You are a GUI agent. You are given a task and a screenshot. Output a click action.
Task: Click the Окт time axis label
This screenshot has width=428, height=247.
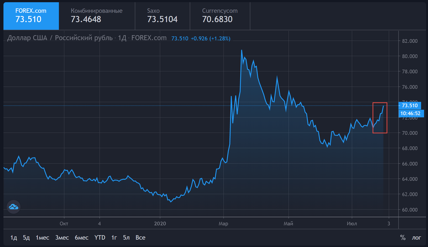pyautogui.click(x=64, y=223)
